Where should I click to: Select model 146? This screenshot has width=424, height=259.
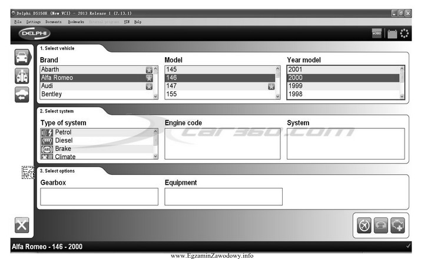click(220, 78)
